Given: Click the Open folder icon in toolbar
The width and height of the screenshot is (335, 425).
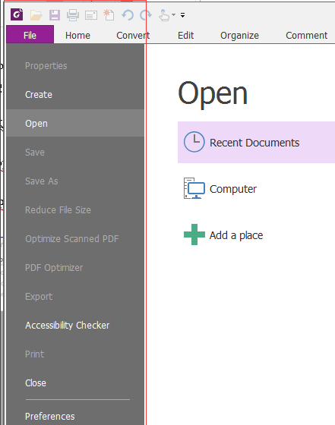Looking at the screenshot, I should click(36, 15).
